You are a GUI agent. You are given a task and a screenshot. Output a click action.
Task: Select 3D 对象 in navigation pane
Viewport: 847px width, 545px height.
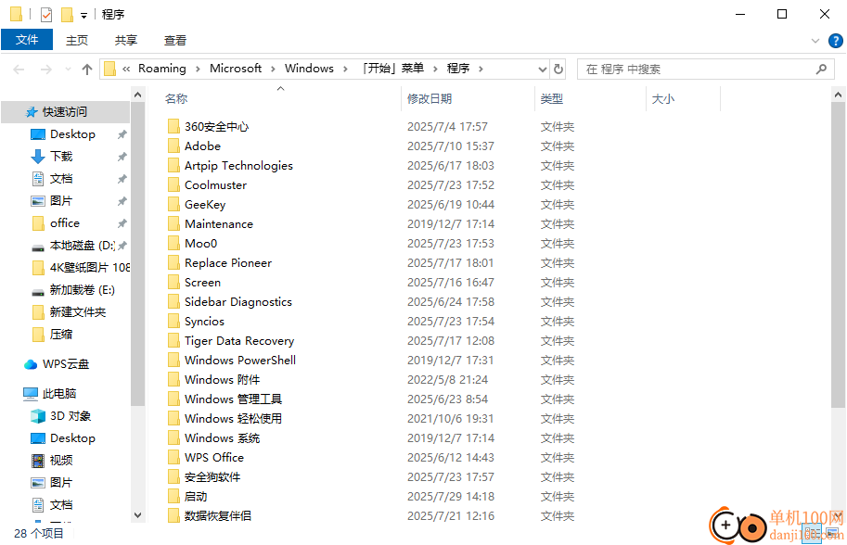click(71, 416)
